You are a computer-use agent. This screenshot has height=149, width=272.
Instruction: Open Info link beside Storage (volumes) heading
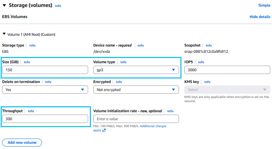(58, 6)
